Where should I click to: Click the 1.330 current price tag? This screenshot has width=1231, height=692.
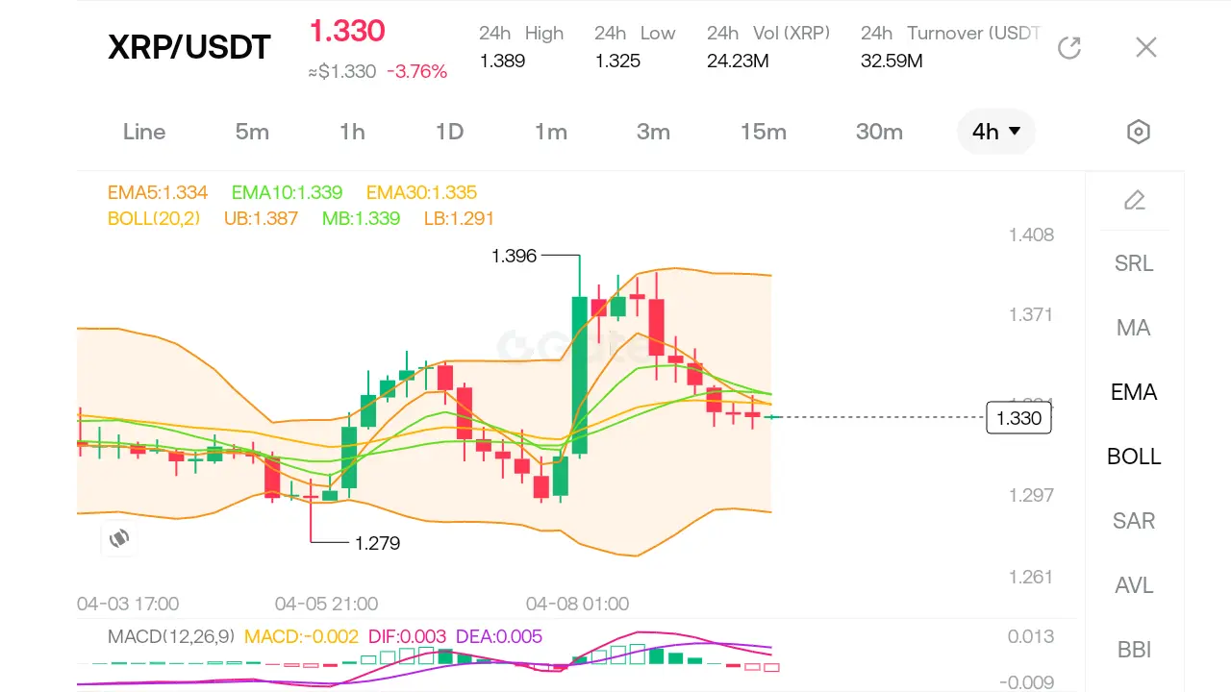(1019, 418)
